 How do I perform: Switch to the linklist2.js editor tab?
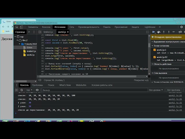click(48, 32)
